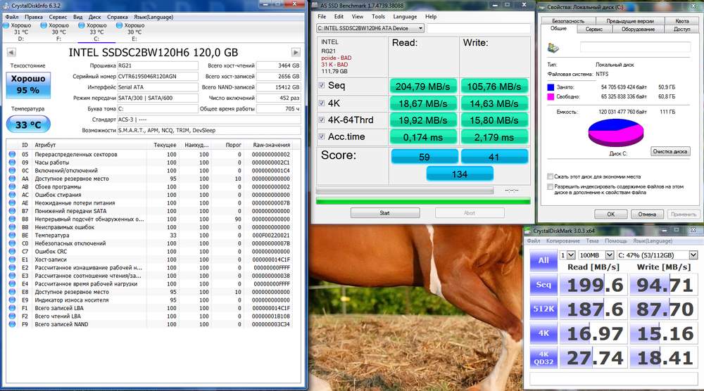Run the Seq test in CrystalDiskMark
Screen dimensions: 704x391
[543, 284]
